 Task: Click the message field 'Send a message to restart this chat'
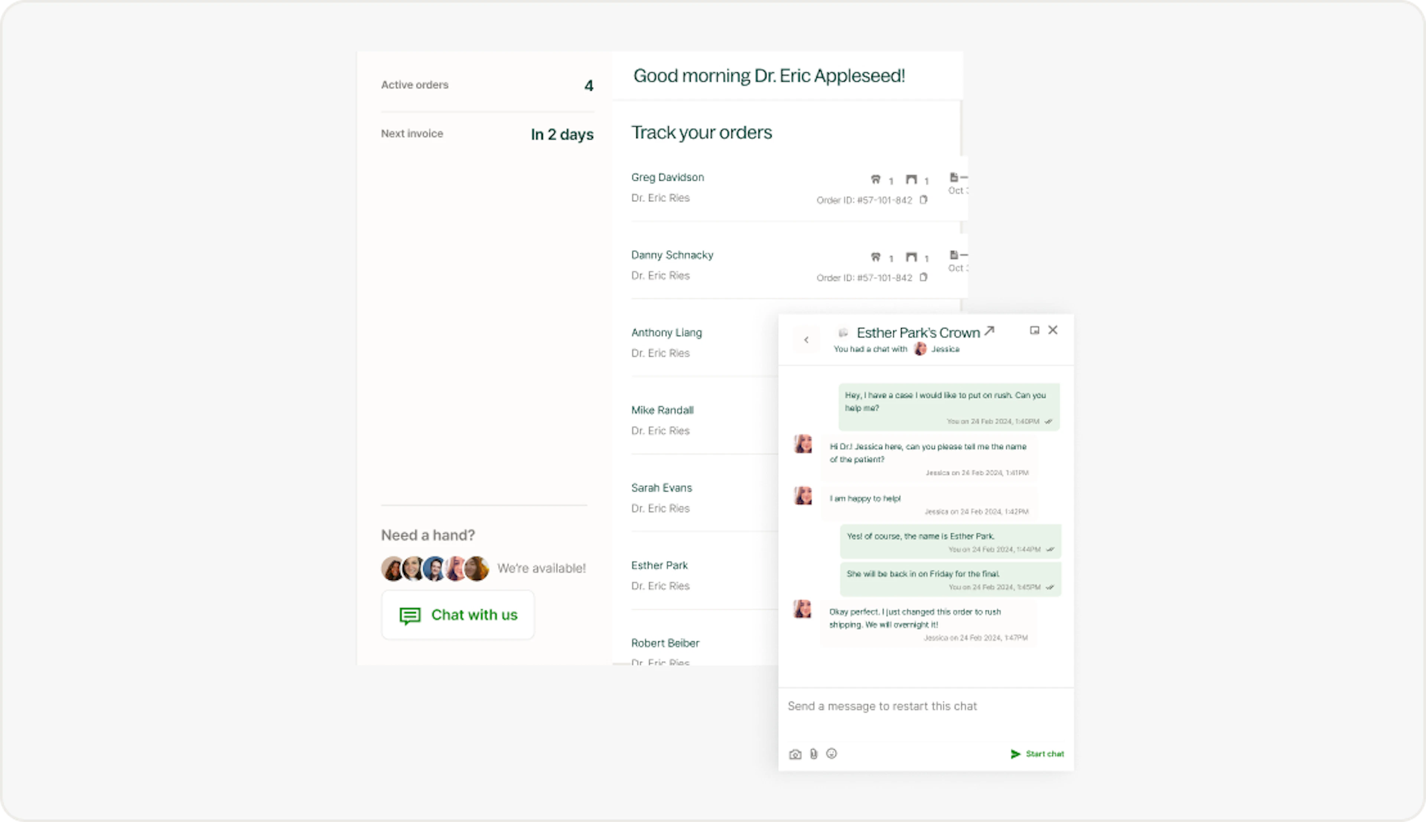[x=926, y=706]
